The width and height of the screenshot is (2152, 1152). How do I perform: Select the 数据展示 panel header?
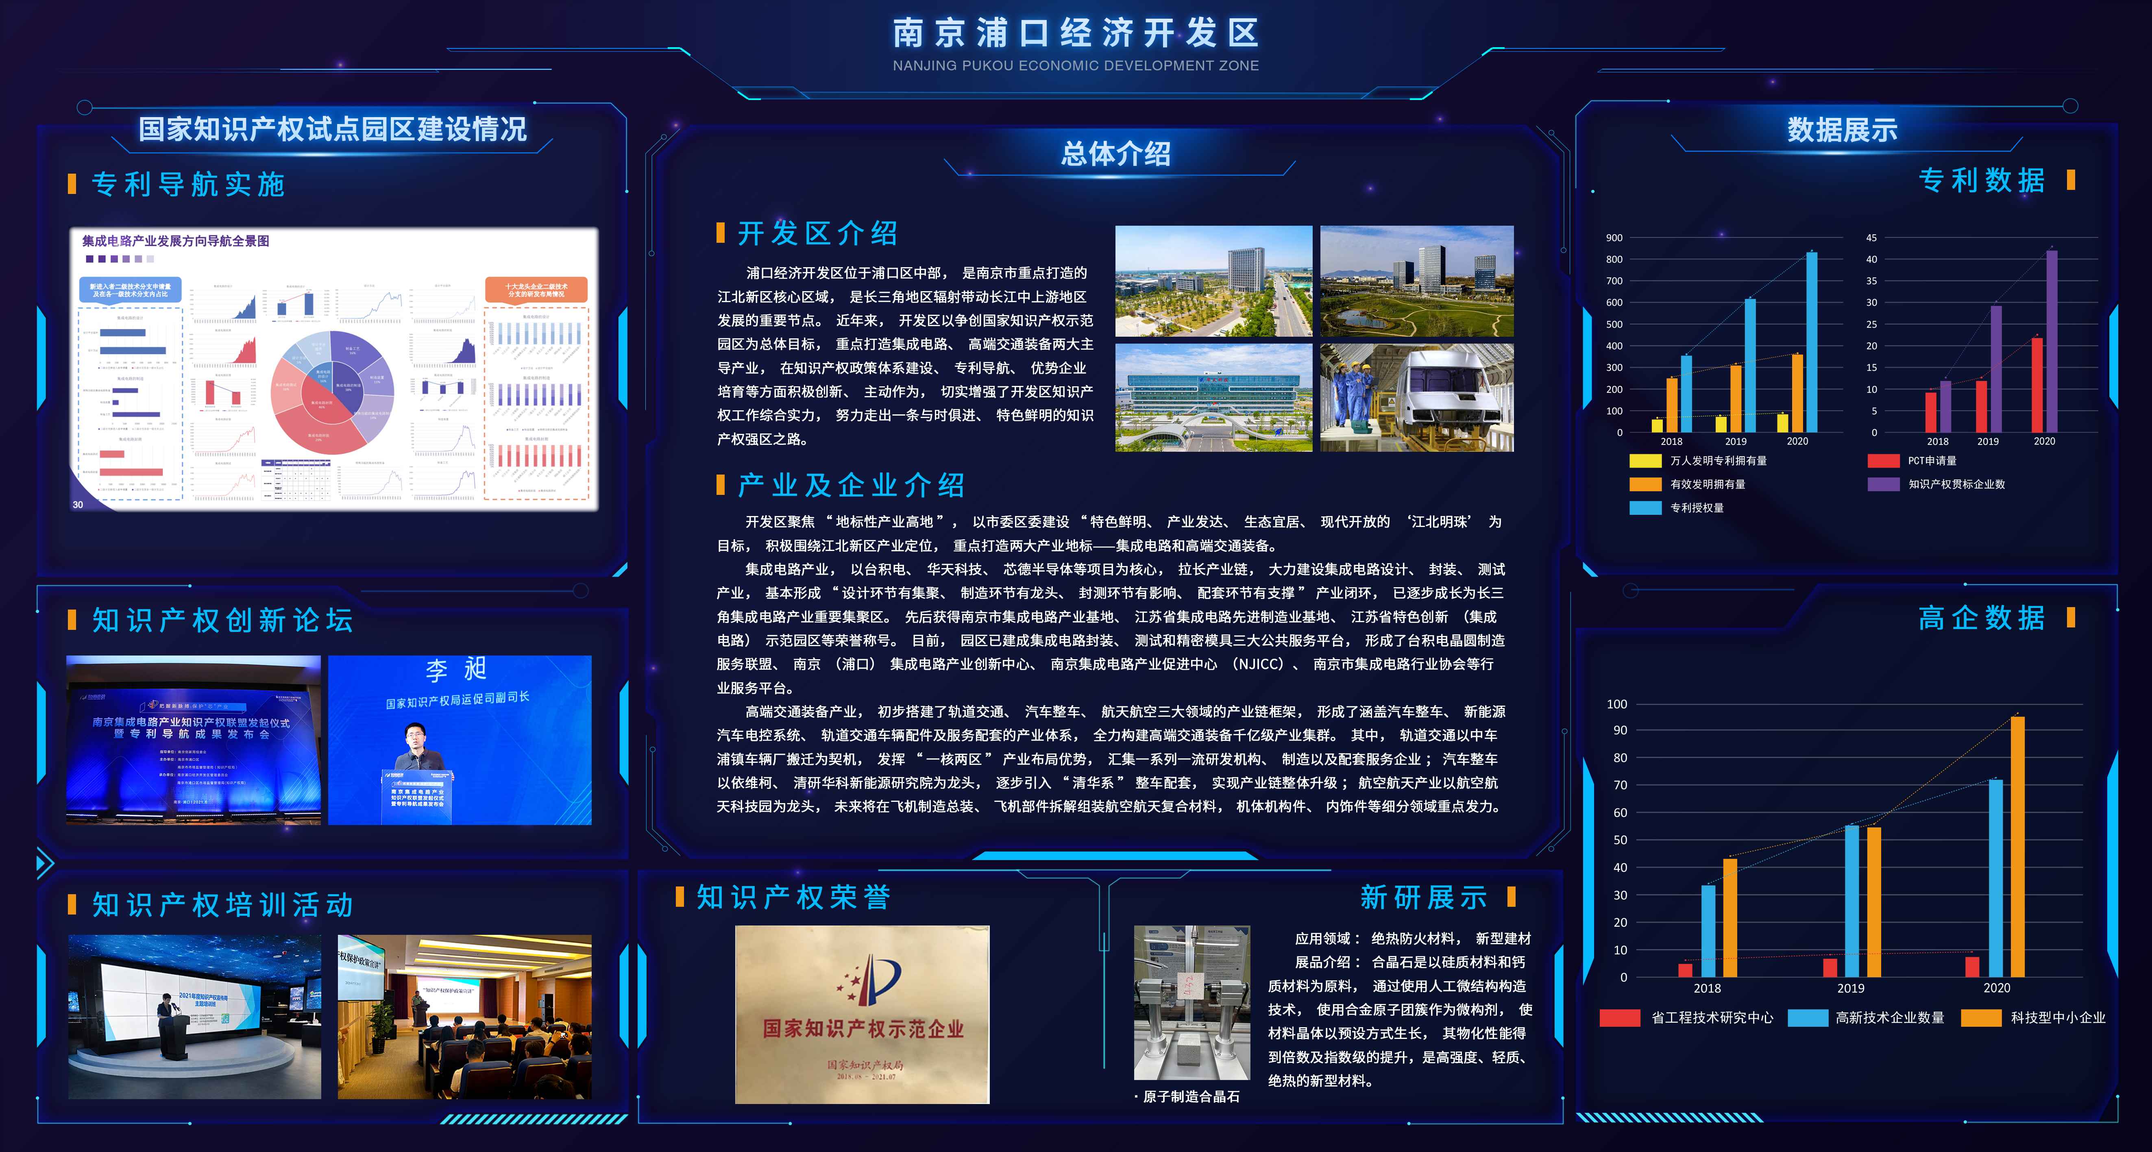tap(1842, 129)
